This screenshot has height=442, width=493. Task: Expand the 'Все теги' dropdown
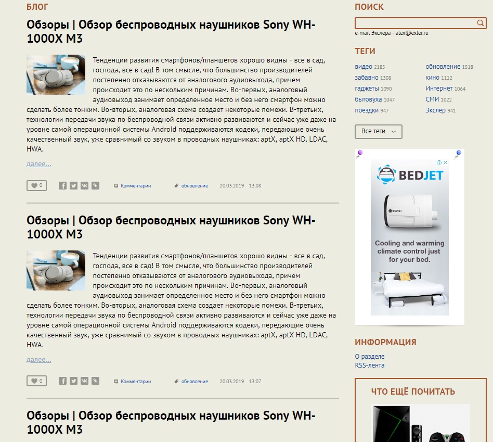click(379, 132)
